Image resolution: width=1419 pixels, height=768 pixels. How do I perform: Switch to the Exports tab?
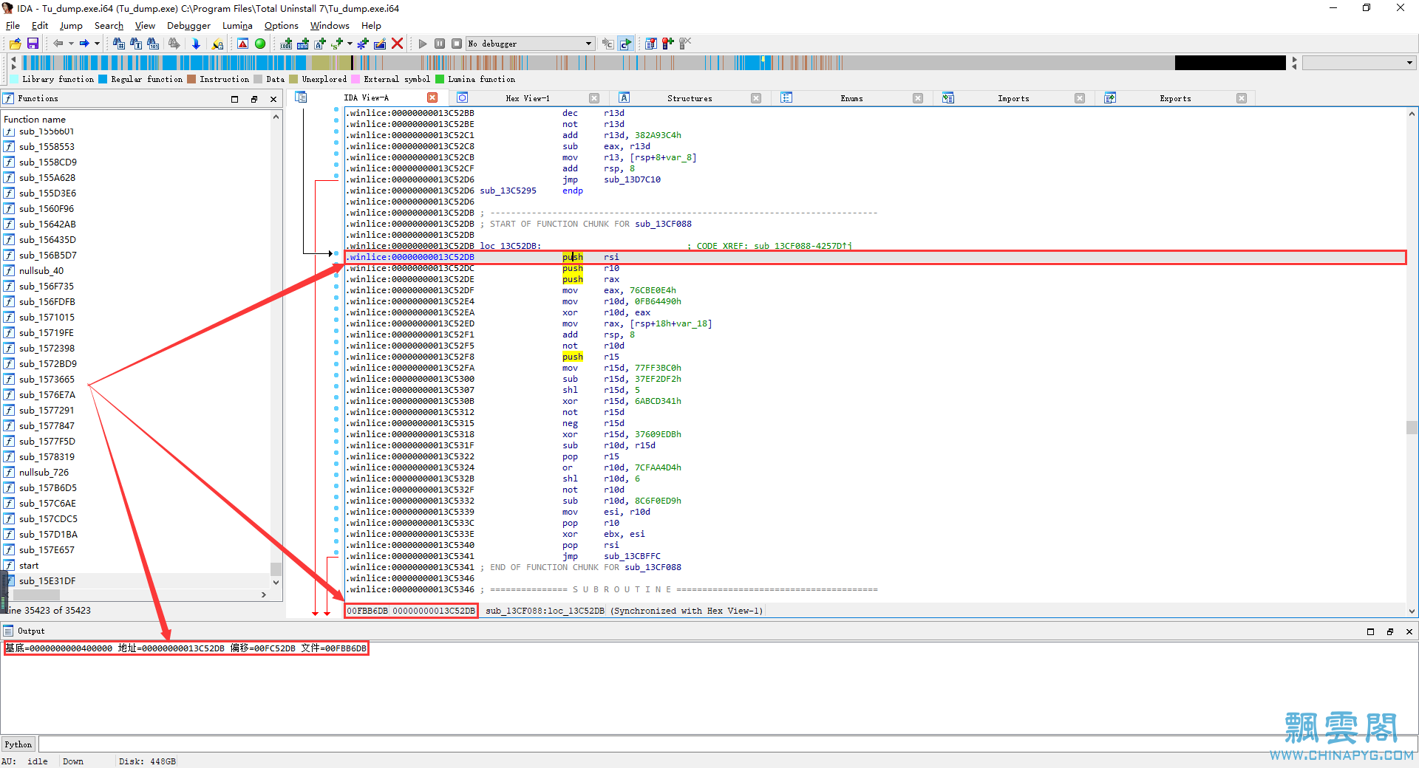tap(1175, 98)
